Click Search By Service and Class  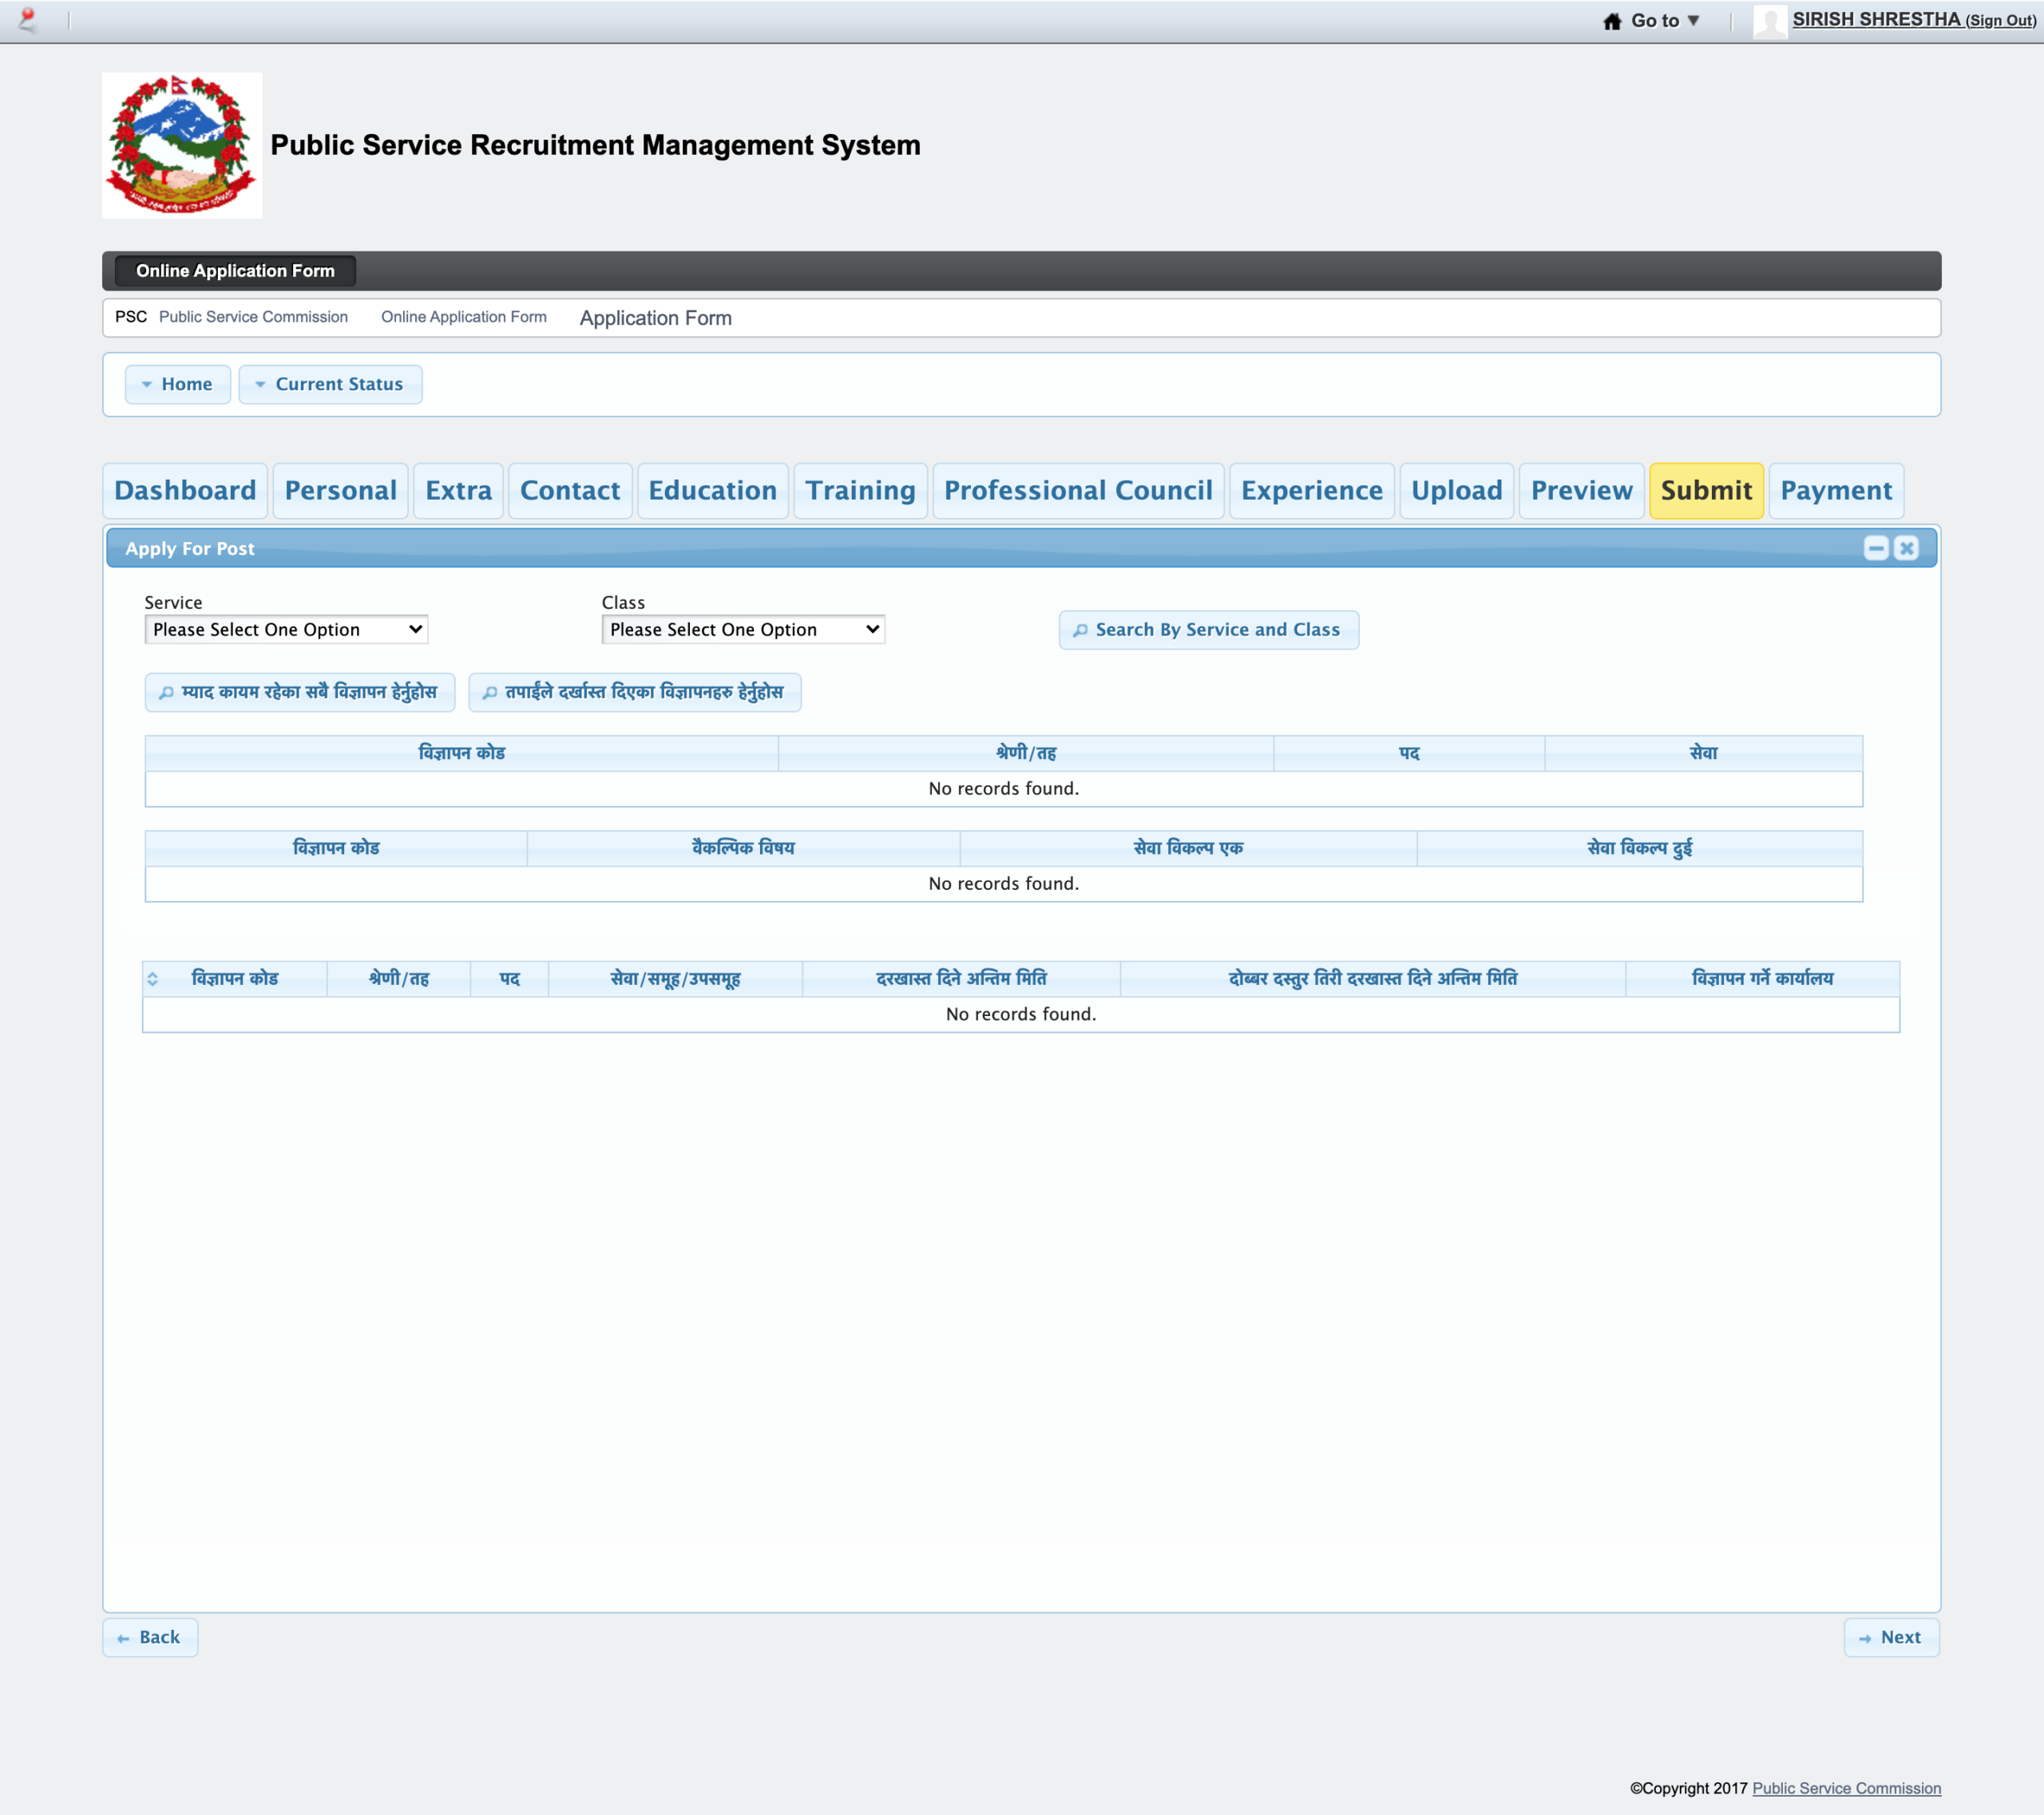(x=1208, y=630)
